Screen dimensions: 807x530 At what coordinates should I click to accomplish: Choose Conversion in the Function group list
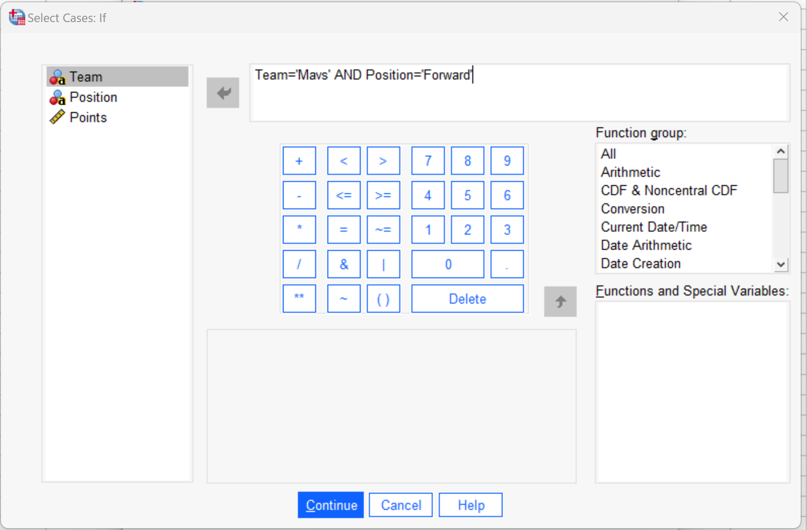point(632,209)
